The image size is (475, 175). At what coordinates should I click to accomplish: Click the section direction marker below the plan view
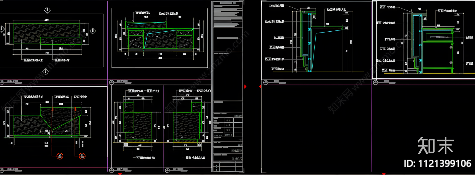[45, 71]
